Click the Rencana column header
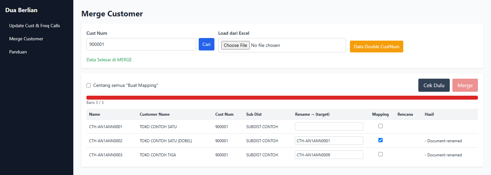This screenshot has height=175, width=491. tap(405, 114)
